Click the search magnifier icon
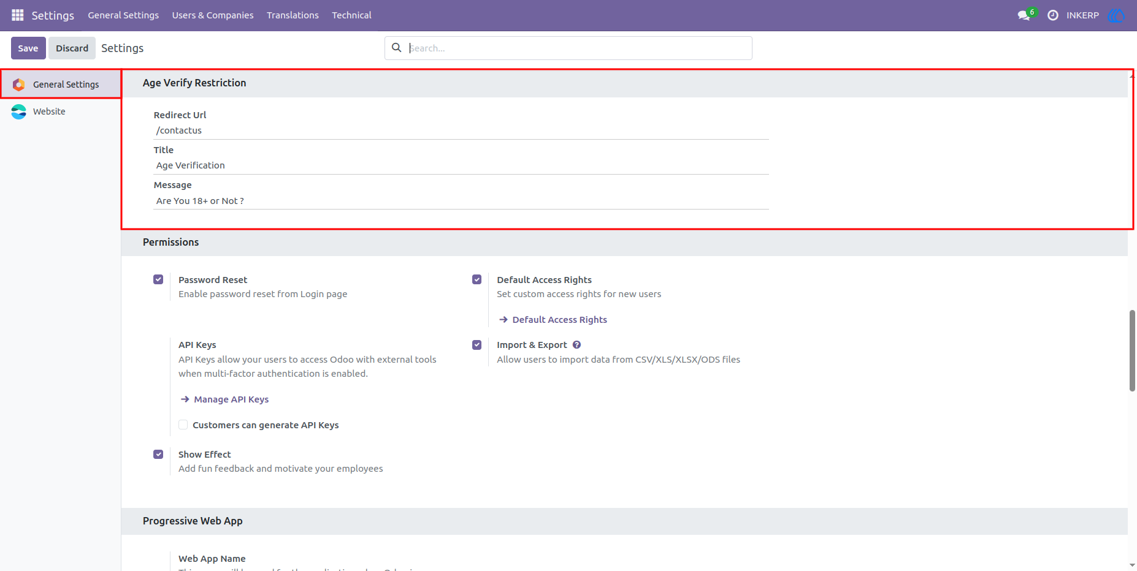 pyautogui.click(x=397, y=48)
